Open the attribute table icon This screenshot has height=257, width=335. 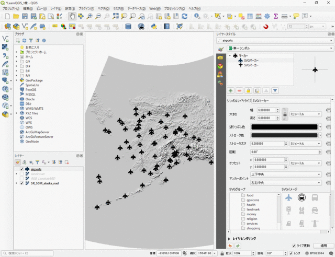tap(250, 16)
